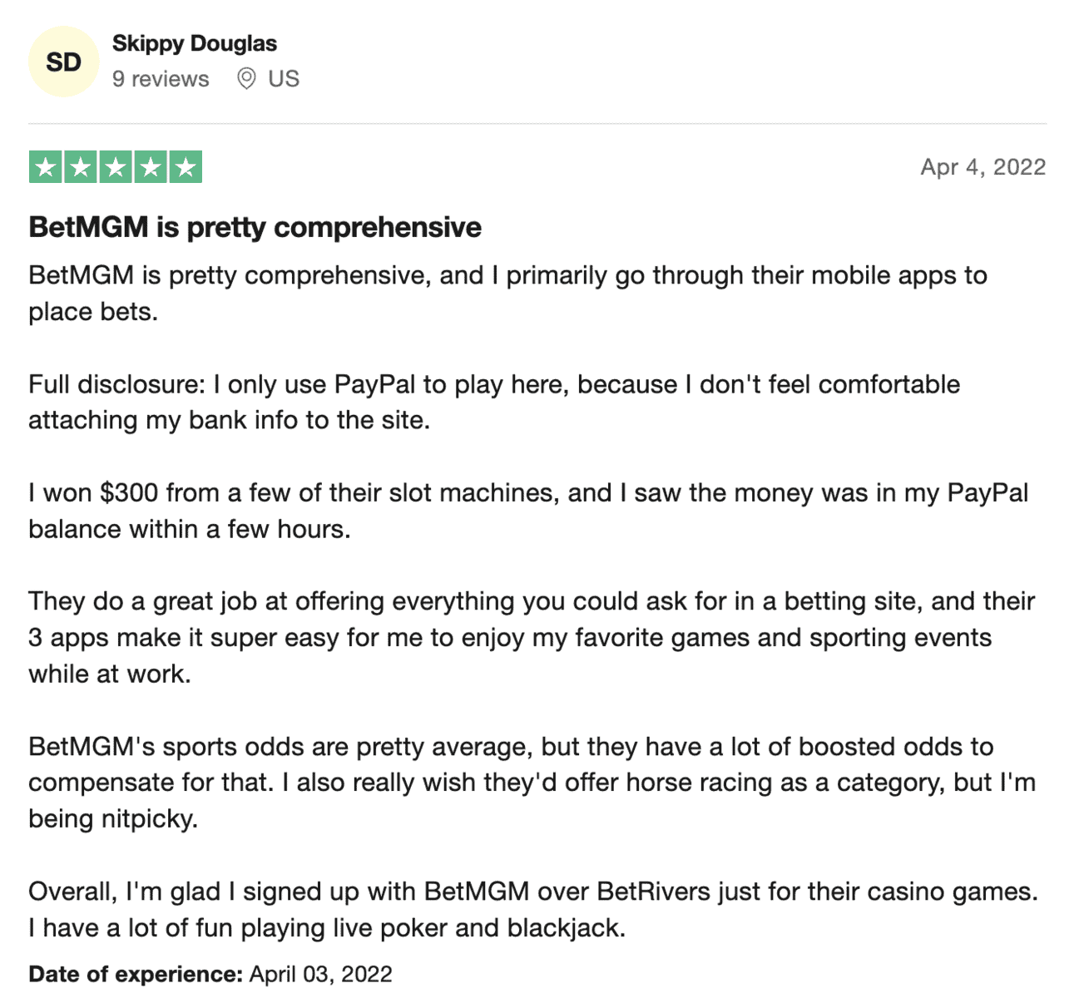Click the Apr 4, 2022 review date
1074x998 pixels.
point(982,167)
